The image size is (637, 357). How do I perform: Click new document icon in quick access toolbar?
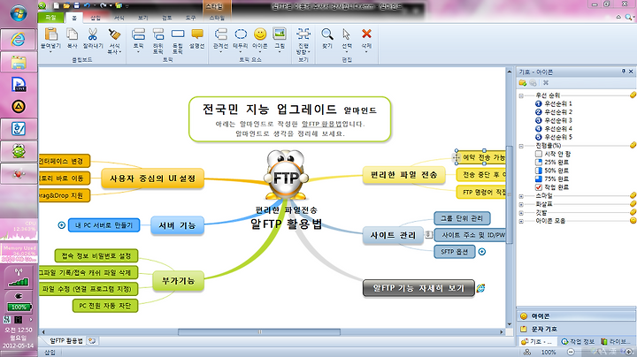point(56,5)
